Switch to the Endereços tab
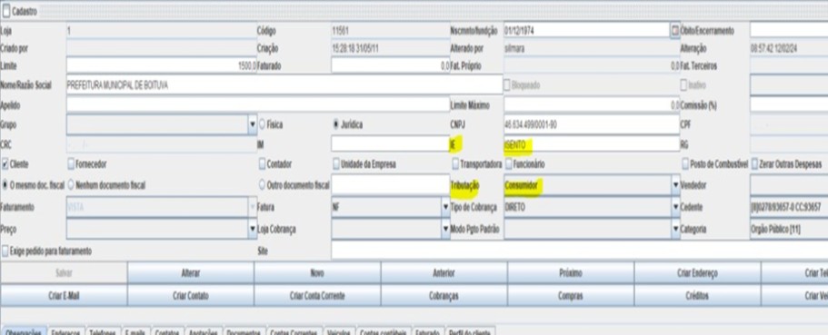 pyautogui.click(x=65, y=332)
